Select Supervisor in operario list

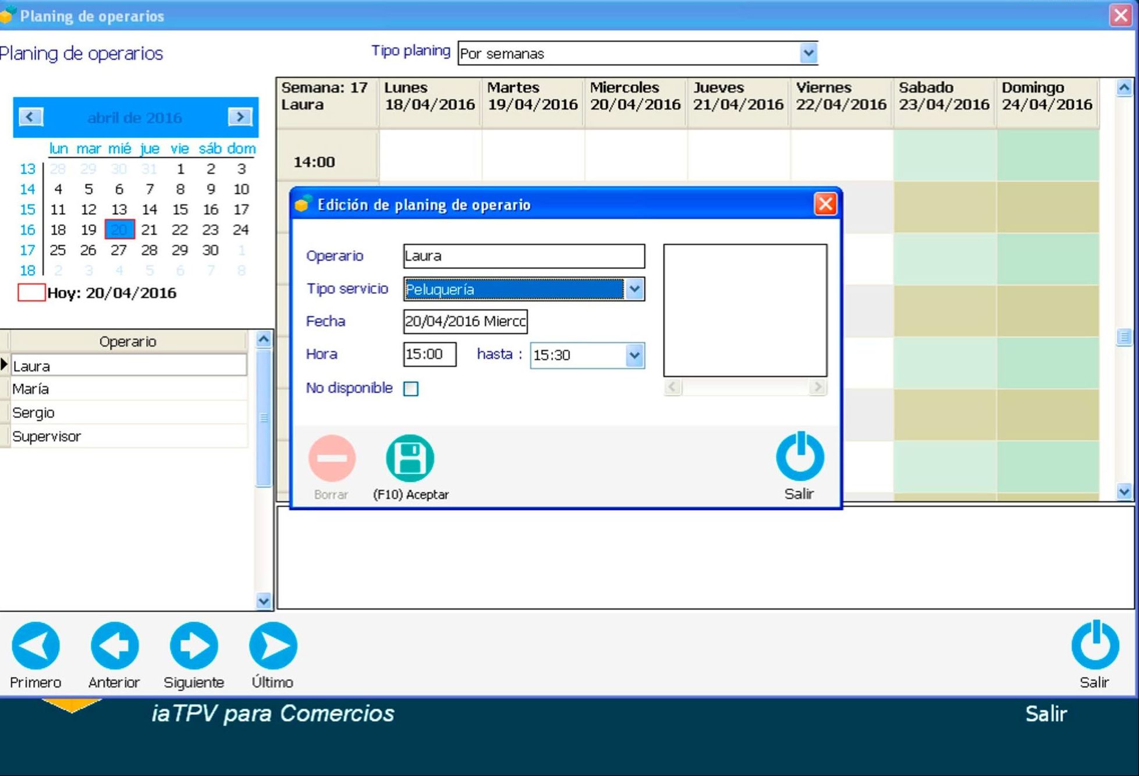(129, 437)
